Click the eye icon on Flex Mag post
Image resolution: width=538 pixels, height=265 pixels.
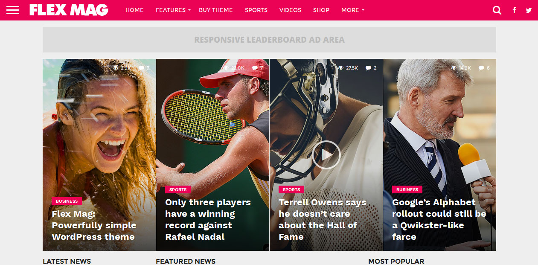[116, 68]
